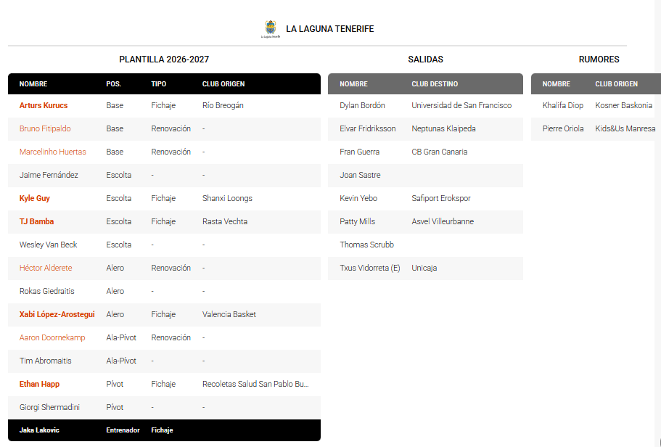Click Safiport Erokspor destination cell
This screenshot has height=447, width=661.
tap(441, 198)
